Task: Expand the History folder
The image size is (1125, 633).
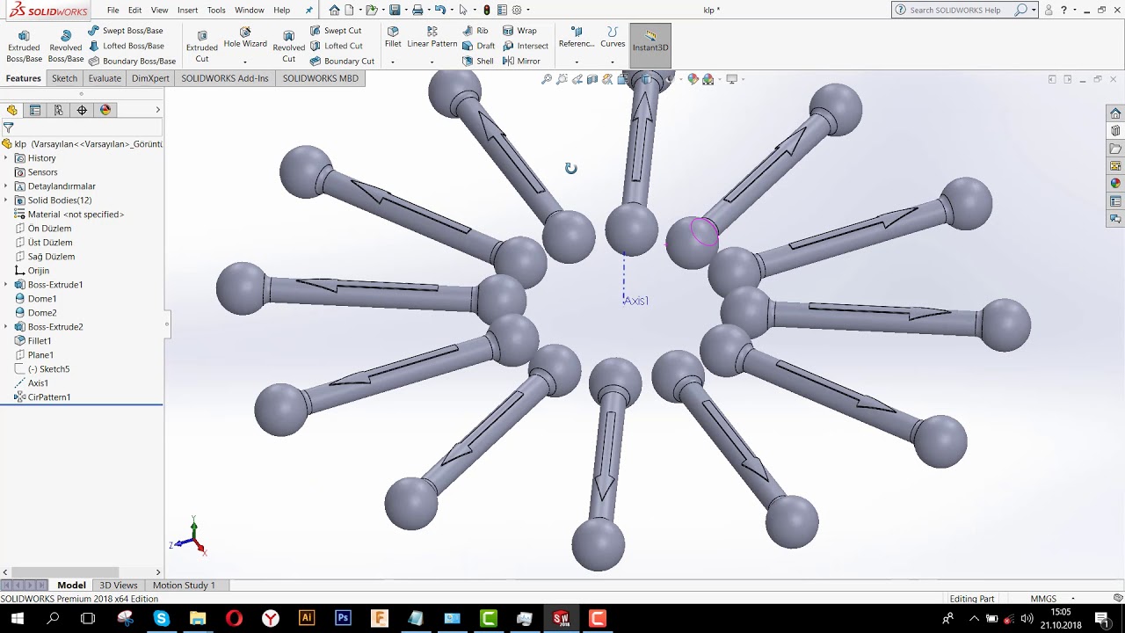Action: tap(6, 158)
